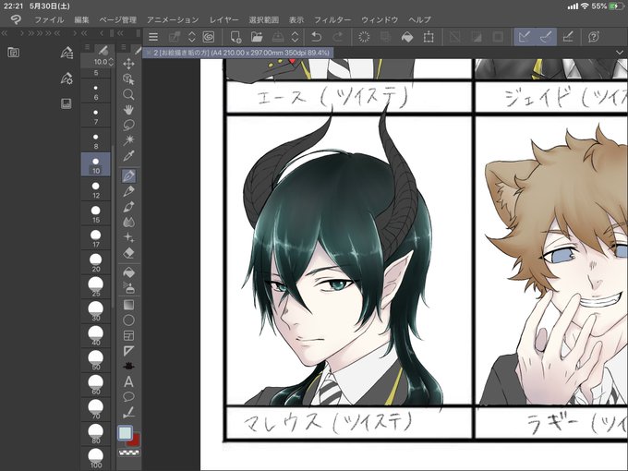The image size is (628, 471).
Task: Open a file with the folder icon
Action: click(257, 37)
